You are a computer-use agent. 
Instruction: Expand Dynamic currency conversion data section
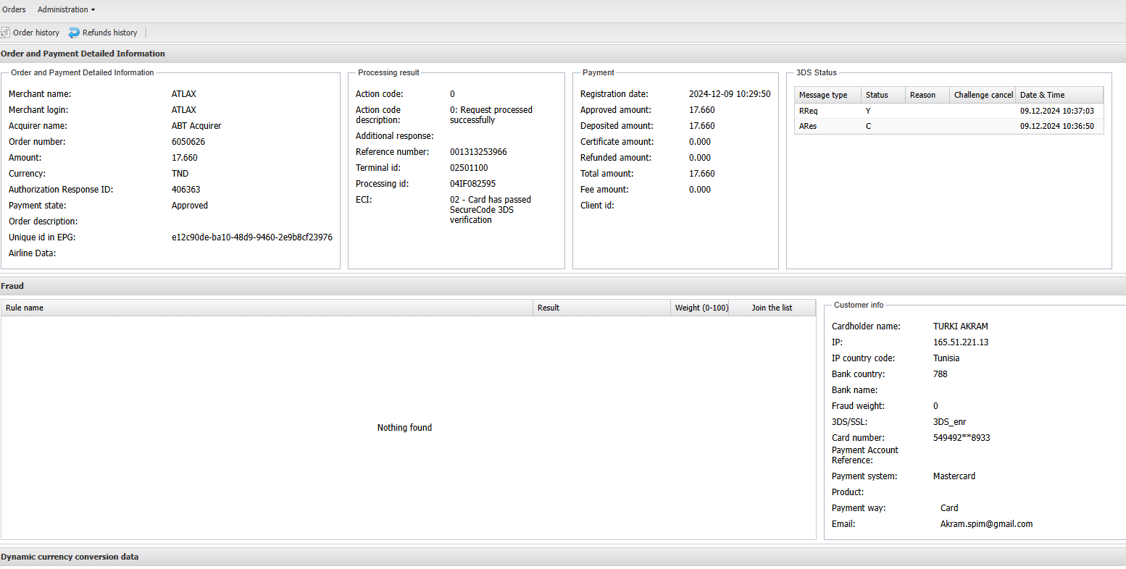coord(70,557)
